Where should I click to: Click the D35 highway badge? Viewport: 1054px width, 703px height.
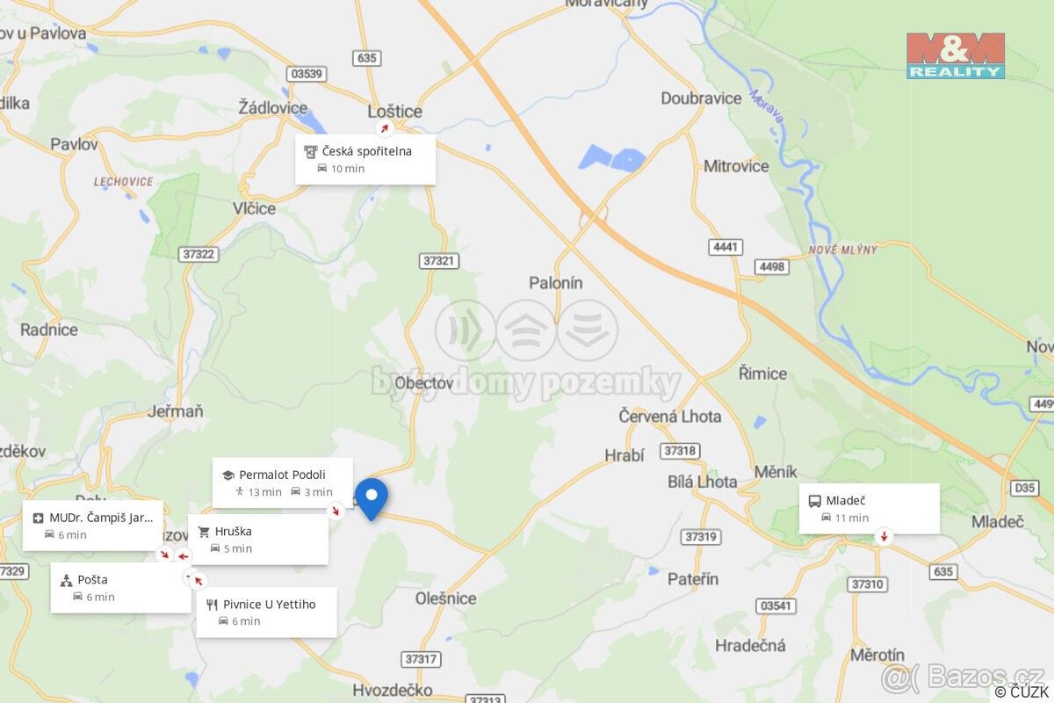click(1024, 488)
